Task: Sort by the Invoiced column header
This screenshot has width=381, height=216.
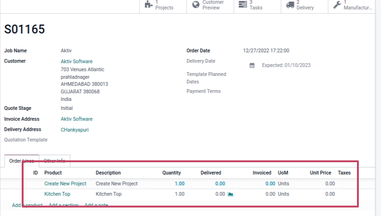Action: click(x=262, y=173)
